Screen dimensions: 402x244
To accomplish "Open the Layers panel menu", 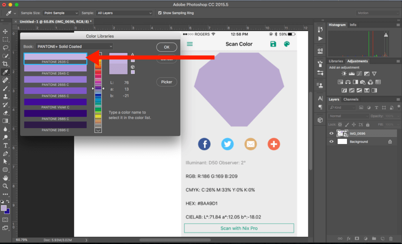I will pos(398,99).
